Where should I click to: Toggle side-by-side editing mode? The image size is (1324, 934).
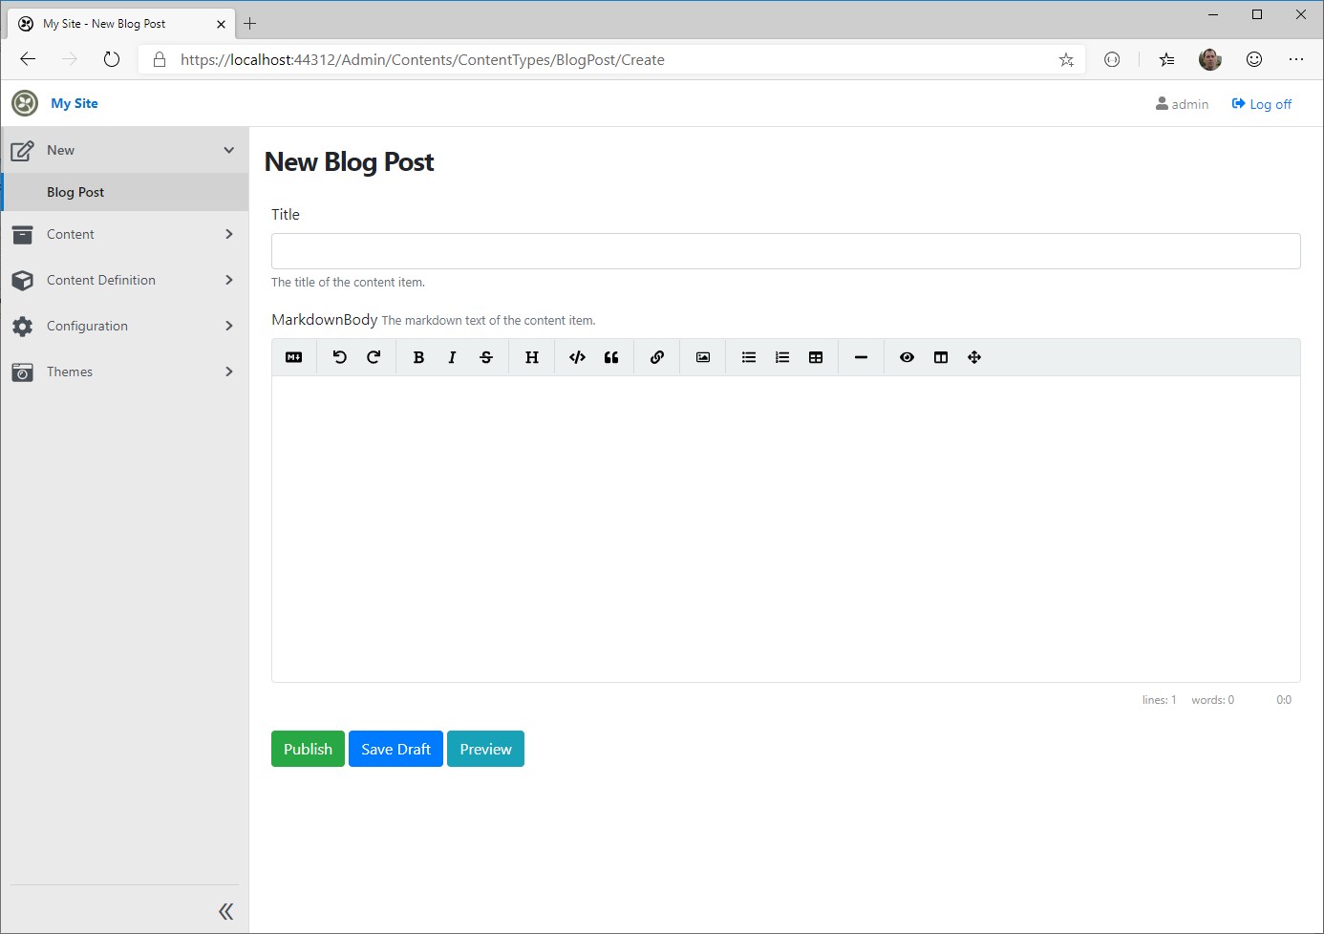coord(940,356)
